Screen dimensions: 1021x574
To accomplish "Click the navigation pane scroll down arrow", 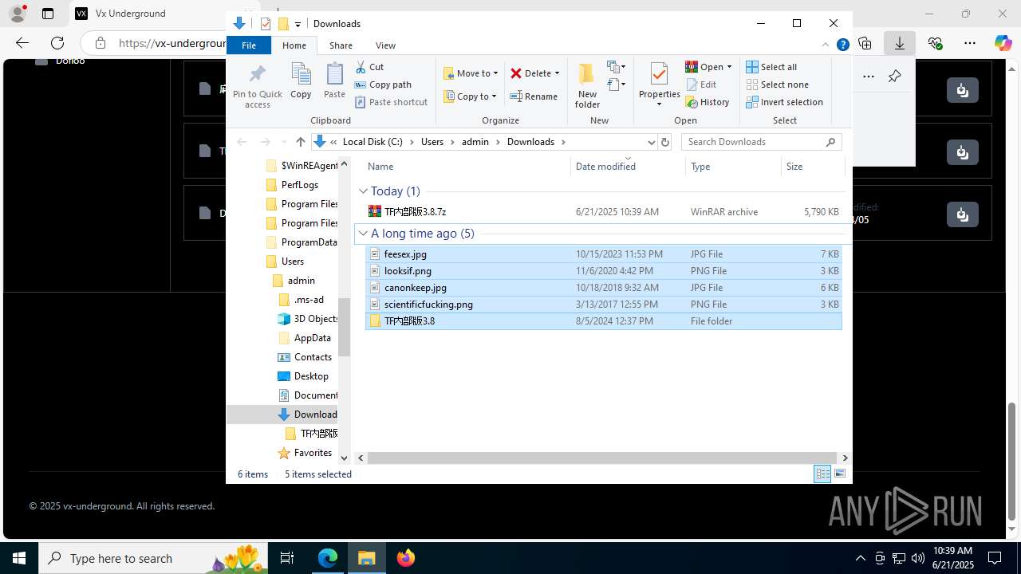I will [x=344, y=458].
